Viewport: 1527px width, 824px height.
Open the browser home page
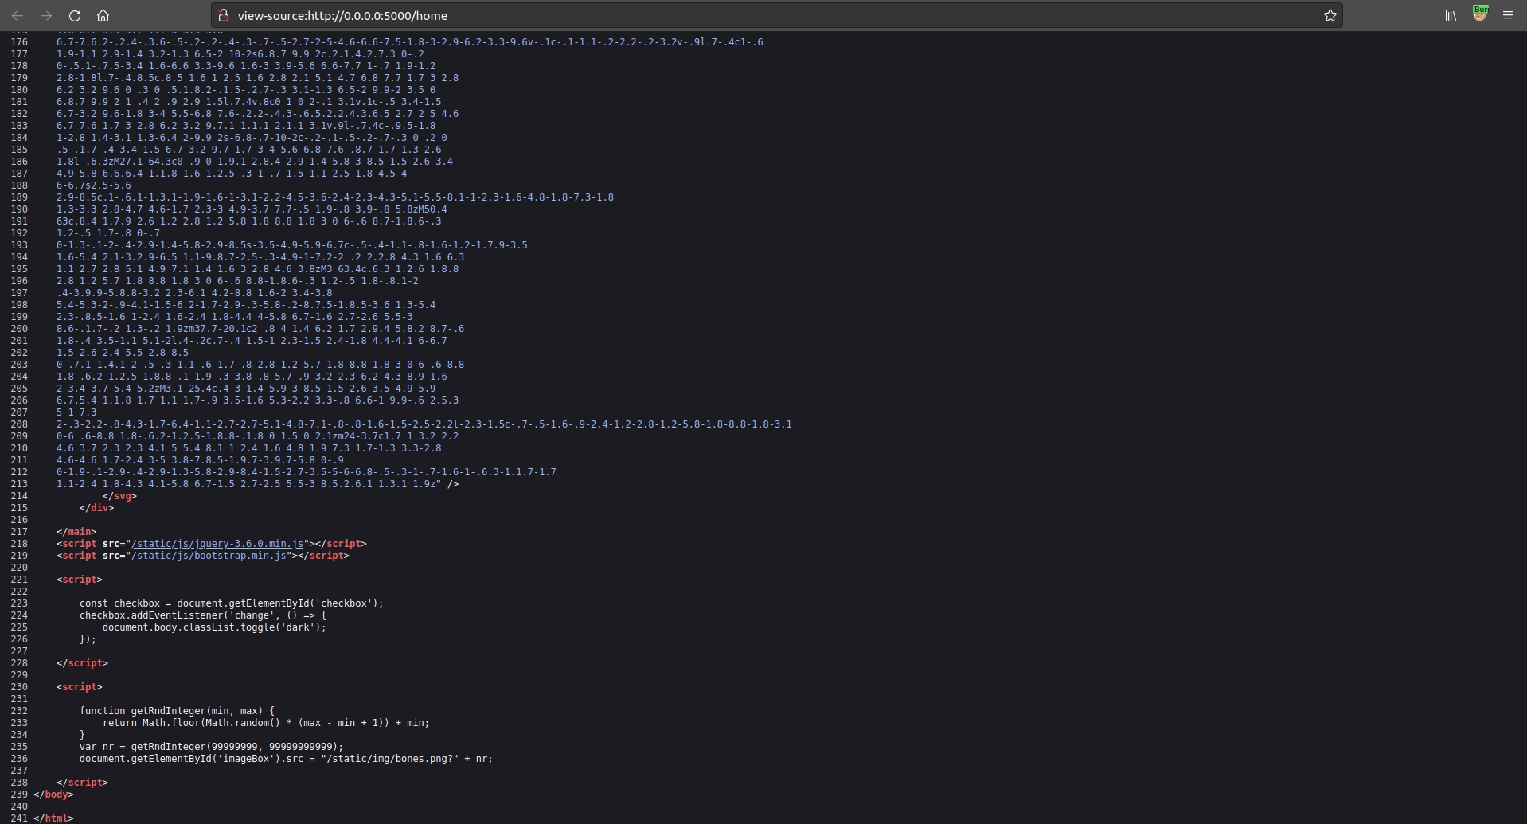point(103,15)
